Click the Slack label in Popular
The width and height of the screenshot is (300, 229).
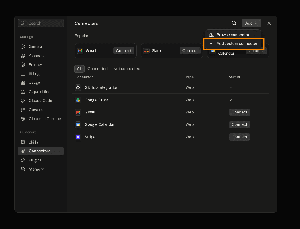pos(157,51)
